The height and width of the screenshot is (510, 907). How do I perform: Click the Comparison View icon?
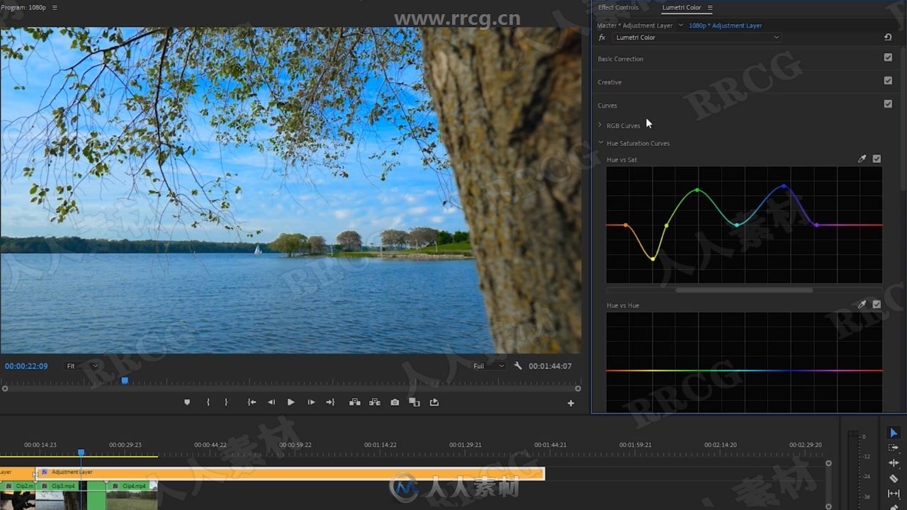pos(415,402)
